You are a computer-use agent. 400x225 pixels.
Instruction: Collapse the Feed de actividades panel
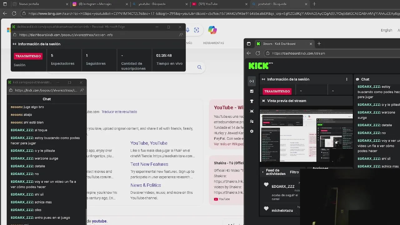tap(262, 172)
